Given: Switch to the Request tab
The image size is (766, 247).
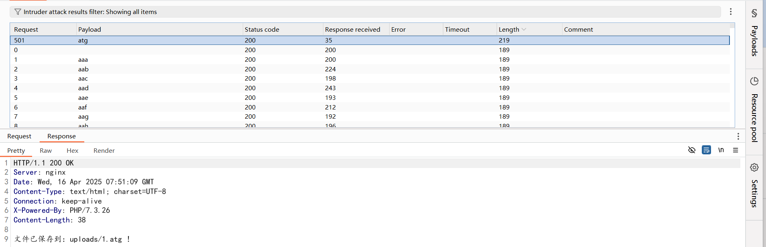Looking at the screenshot, I should click(x=19, y=136).
